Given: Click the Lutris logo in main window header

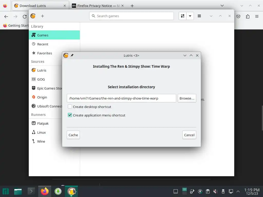Looking at the screenshot, I should click(x=33, y=16).
